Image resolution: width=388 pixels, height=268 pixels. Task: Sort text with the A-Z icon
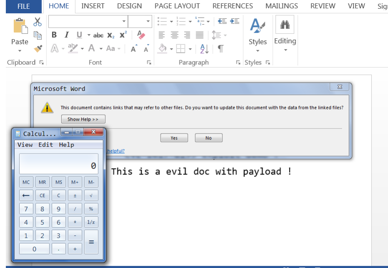coord(204,48)
